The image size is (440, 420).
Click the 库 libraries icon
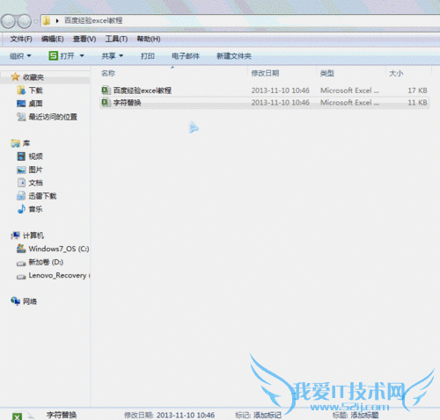pyautogui.click(x=15, y=143)
